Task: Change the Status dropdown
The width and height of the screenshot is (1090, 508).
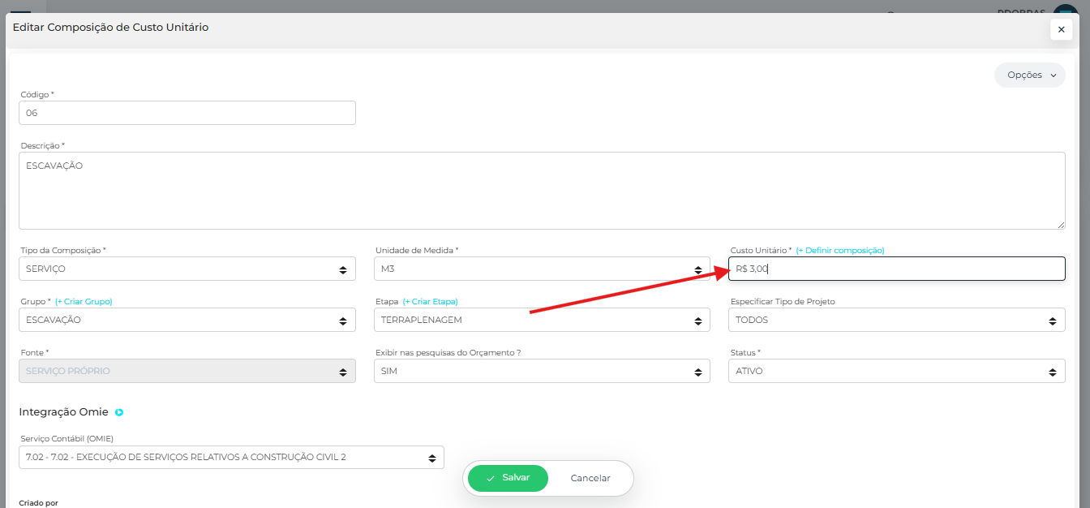Action: (896, 371)
